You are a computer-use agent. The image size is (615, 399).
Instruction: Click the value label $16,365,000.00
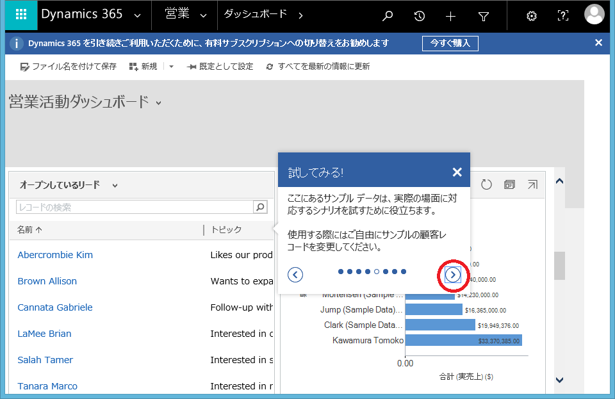(x=486, y=311)
